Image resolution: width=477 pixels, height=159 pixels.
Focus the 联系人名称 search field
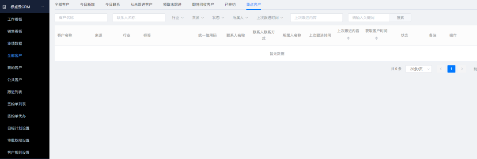139,18
